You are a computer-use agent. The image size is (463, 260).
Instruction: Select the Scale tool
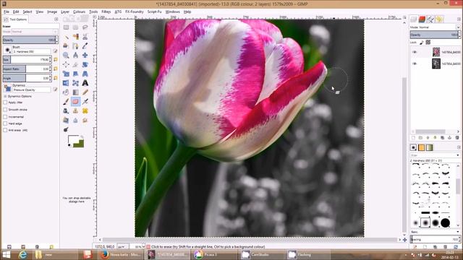tap(66, 74)
